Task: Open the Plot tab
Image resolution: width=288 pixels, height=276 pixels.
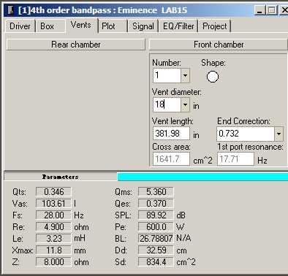Action: tap(108, 26)
